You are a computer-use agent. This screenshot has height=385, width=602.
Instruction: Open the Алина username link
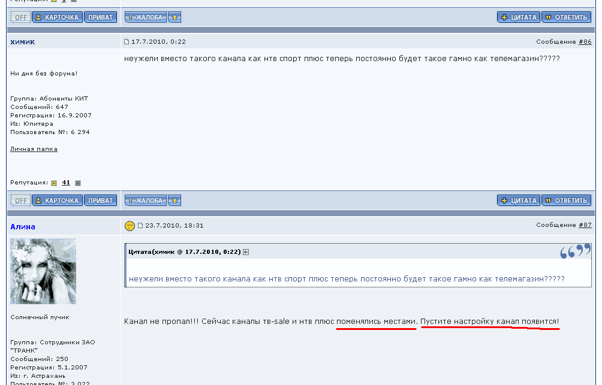23,226
